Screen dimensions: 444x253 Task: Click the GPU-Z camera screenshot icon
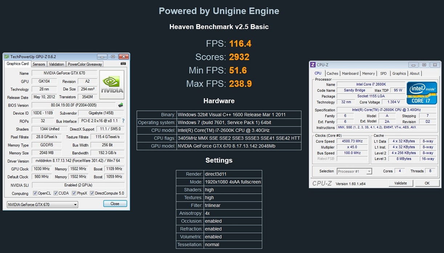click(x=123, y=63)
